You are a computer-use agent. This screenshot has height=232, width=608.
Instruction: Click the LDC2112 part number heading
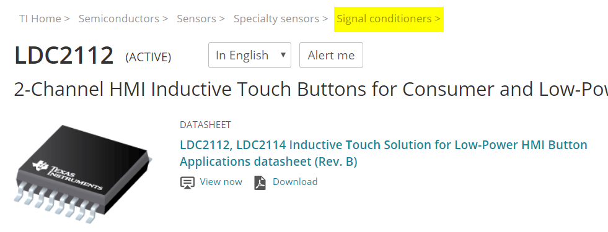64,55
